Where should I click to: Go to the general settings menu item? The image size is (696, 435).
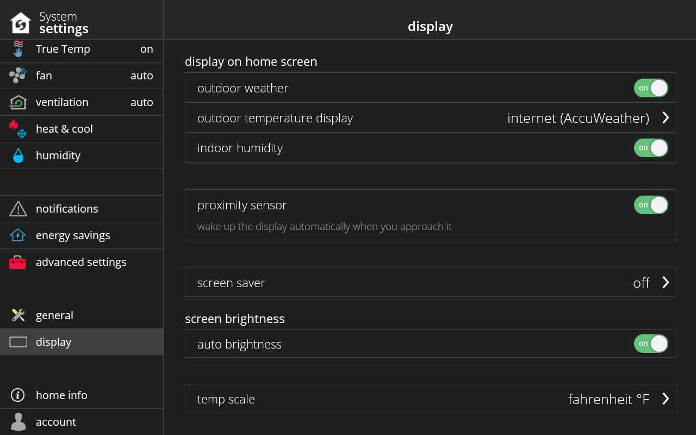pyautogui.click(x=82, y=315)
